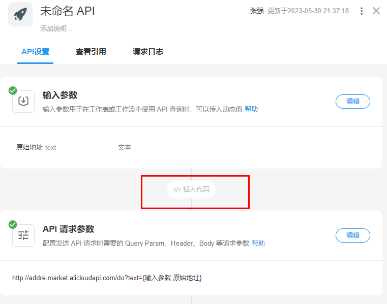This screenshot has width=387, height=304.
Task: Click the green checkmark on 输入参数
Action: click(13, 90)
